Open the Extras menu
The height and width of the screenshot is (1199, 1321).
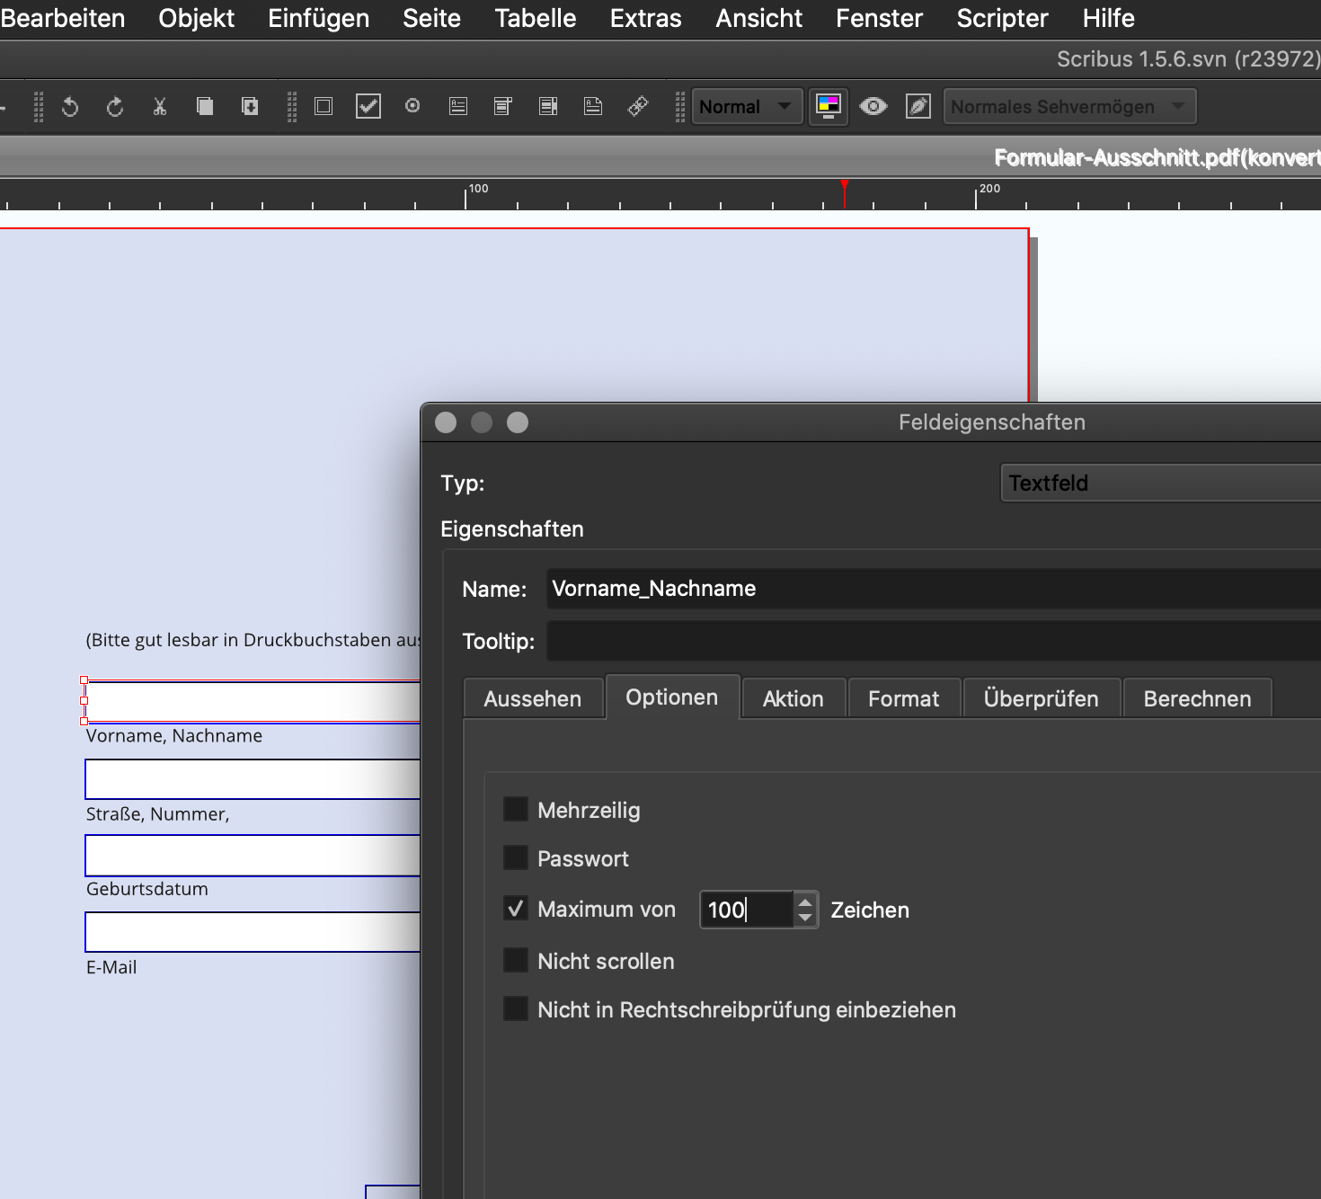click(x=645, y=18)
